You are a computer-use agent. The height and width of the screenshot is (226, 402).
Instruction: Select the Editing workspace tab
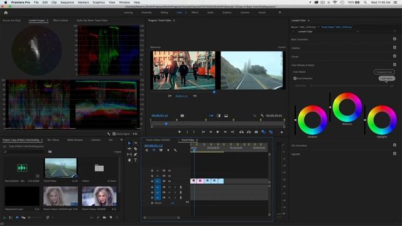164,13
